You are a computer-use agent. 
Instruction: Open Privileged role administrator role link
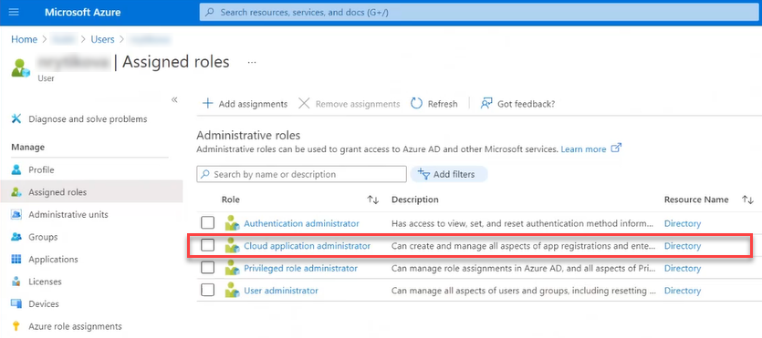pos(301,268)
